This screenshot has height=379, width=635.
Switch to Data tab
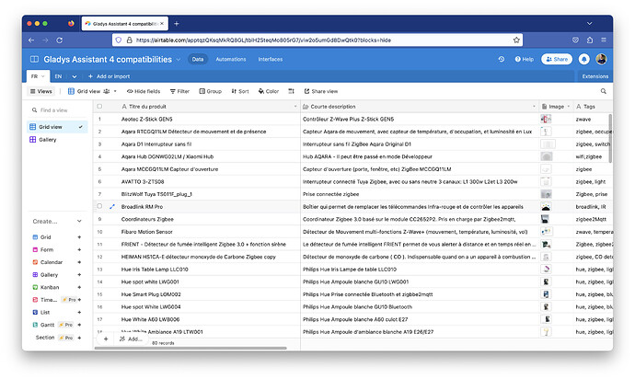198,59
